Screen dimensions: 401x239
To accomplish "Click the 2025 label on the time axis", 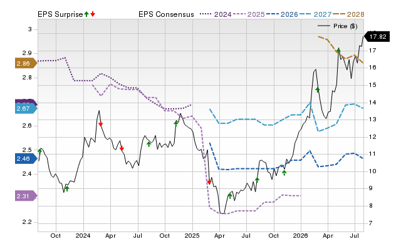I will [192, 235].
